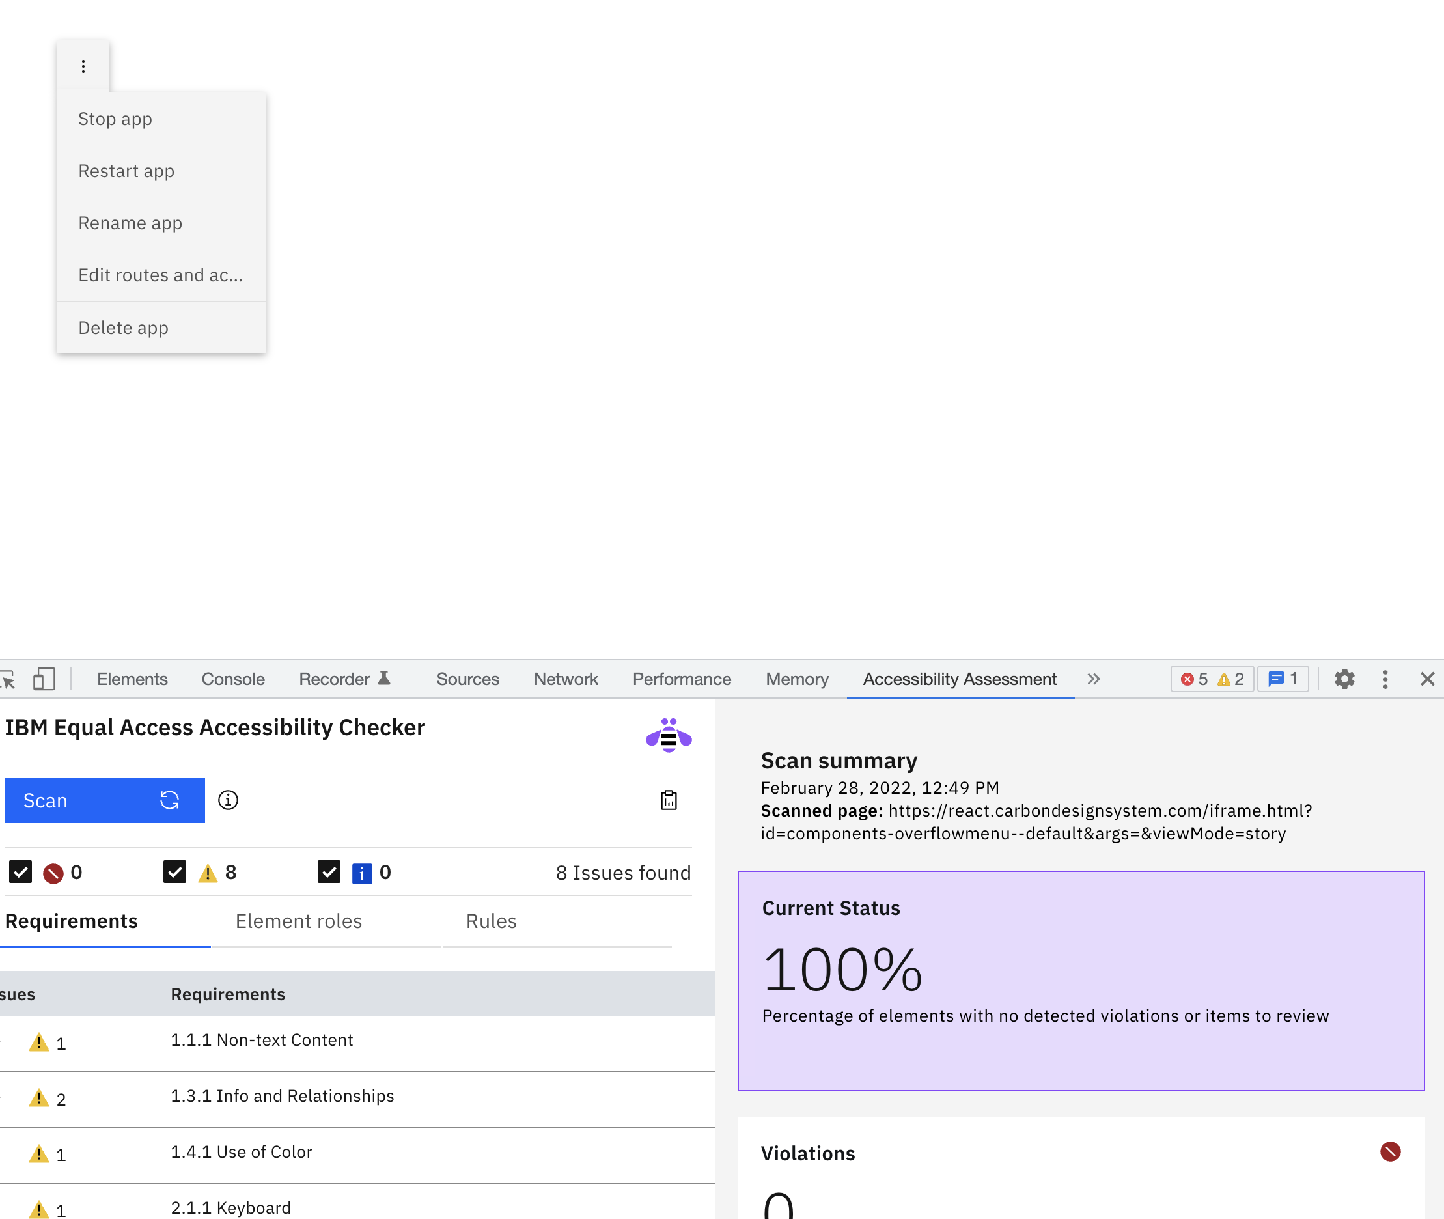
Task: Switch to the Element roles tab
Action: tap(298, 921)
